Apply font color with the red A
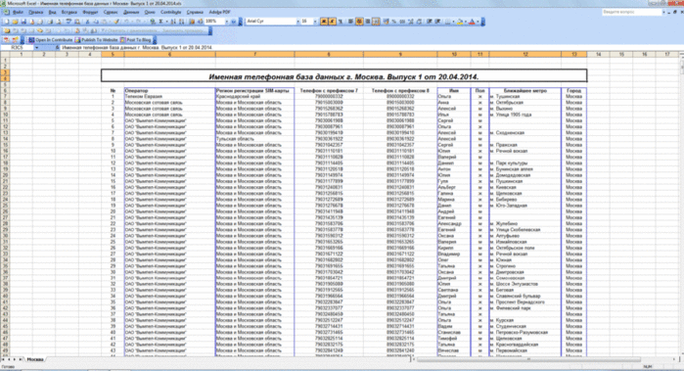The height and width of the screenshot is (371, 684). point(472,22)
